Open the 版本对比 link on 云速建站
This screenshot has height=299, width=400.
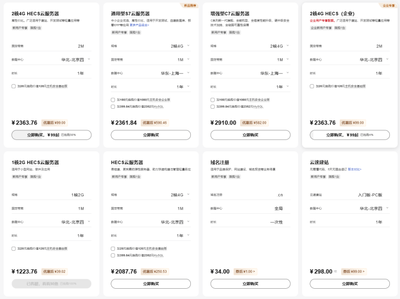click(354, 169)
